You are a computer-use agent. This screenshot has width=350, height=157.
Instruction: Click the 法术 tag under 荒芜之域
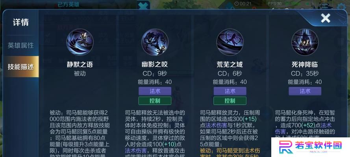point(230,91)
